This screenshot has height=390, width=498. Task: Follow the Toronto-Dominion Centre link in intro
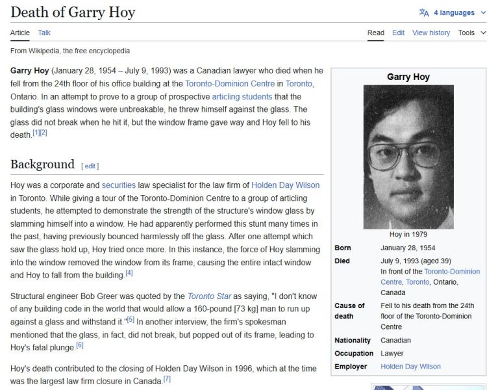pos(230,83)
